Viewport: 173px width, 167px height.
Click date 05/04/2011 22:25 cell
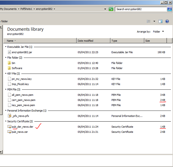pos(88,52)
